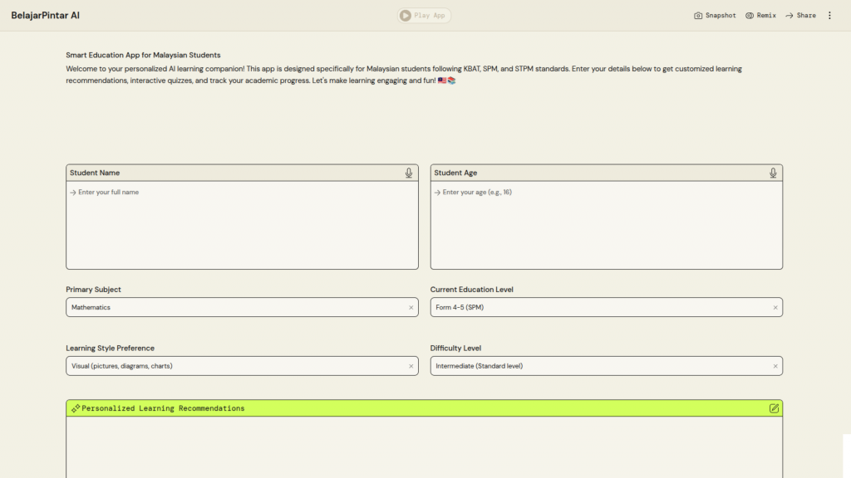Open the Primary Subject dropdown

click(233, 307)
